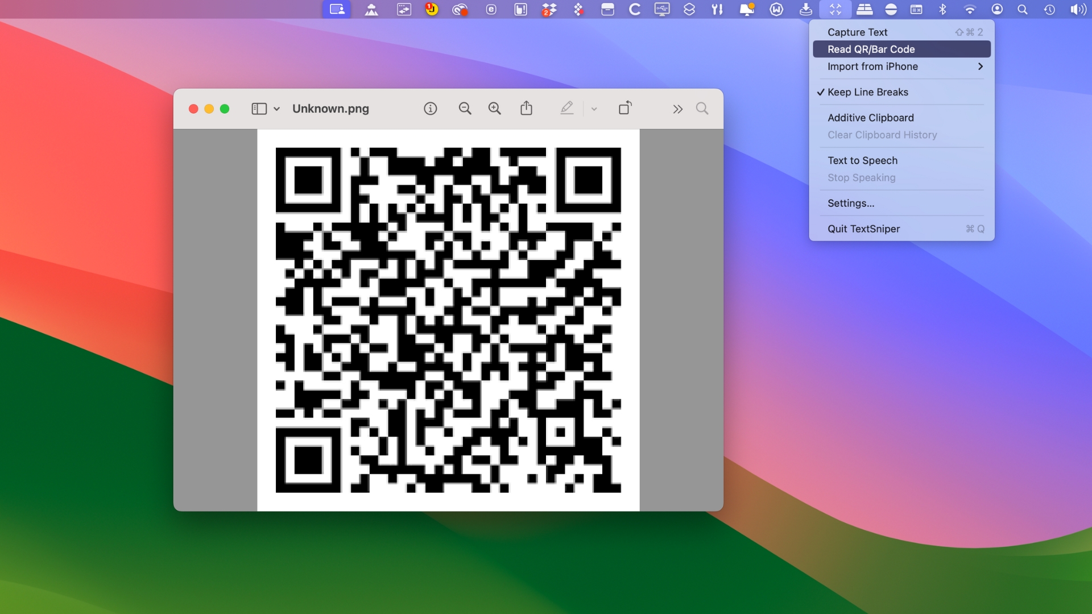Zoom in on the QR image

[495, 109]
